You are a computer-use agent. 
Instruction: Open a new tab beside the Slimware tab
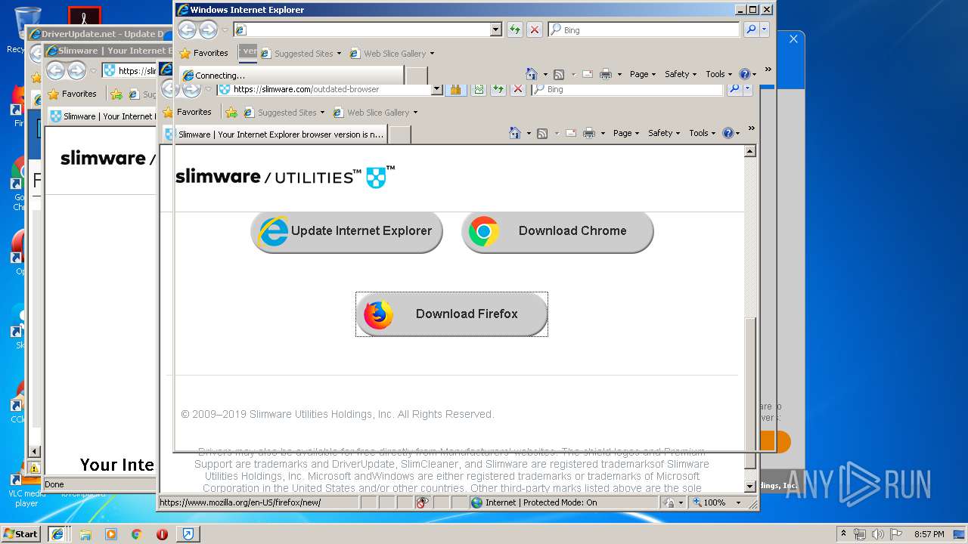pyautogui.click(x=399, y=134)
